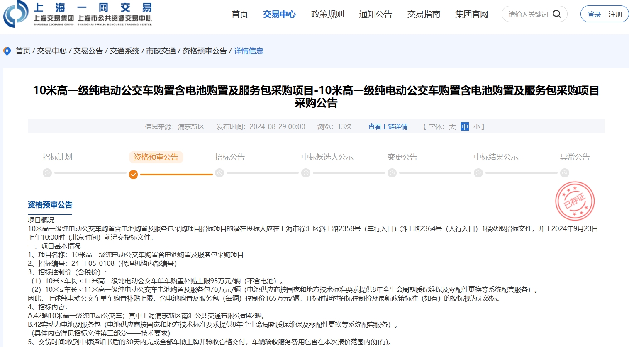Switch to the 中标候选人公示 tab
Screen dimensions: 629x347
click(327, 157)
